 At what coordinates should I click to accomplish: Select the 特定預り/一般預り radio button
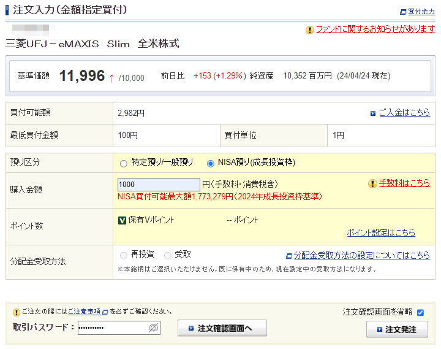click(124, 163)
